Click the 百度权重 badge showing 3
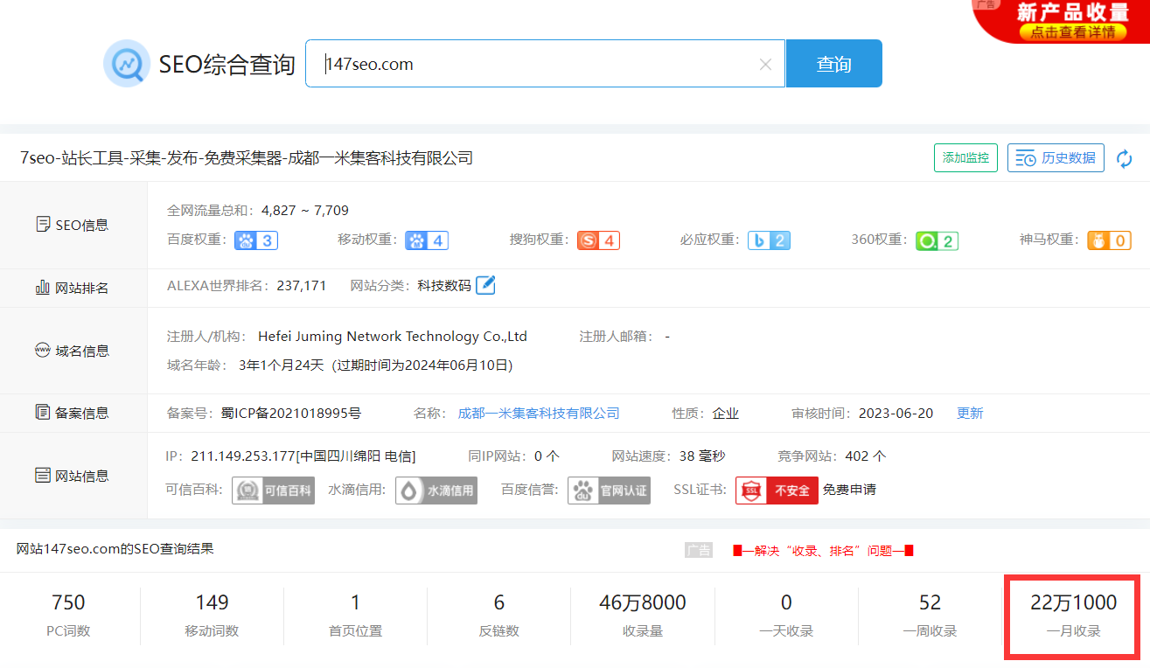This screenshot has width=1150, height=668. tap(256, 240)
